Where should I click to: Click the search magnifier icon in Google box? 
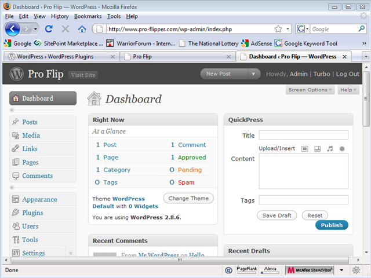(361, 29)
